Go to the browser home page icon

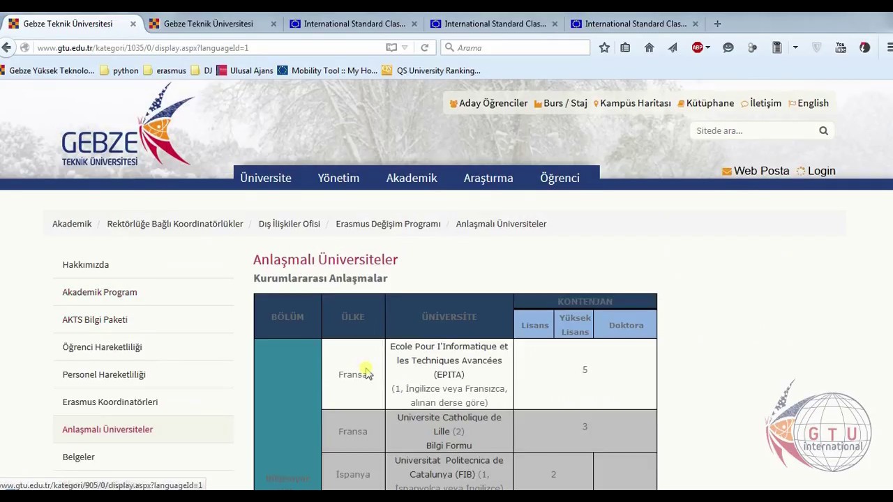pos(649,47)
